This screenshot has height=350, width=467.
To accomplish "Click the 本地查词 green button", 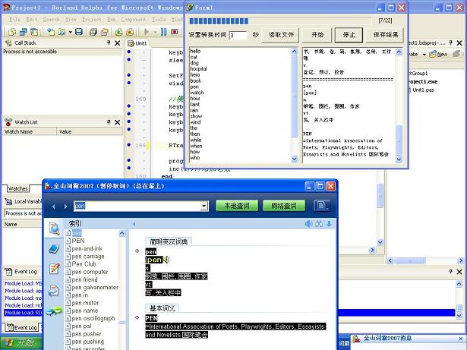I will [237, 206].
